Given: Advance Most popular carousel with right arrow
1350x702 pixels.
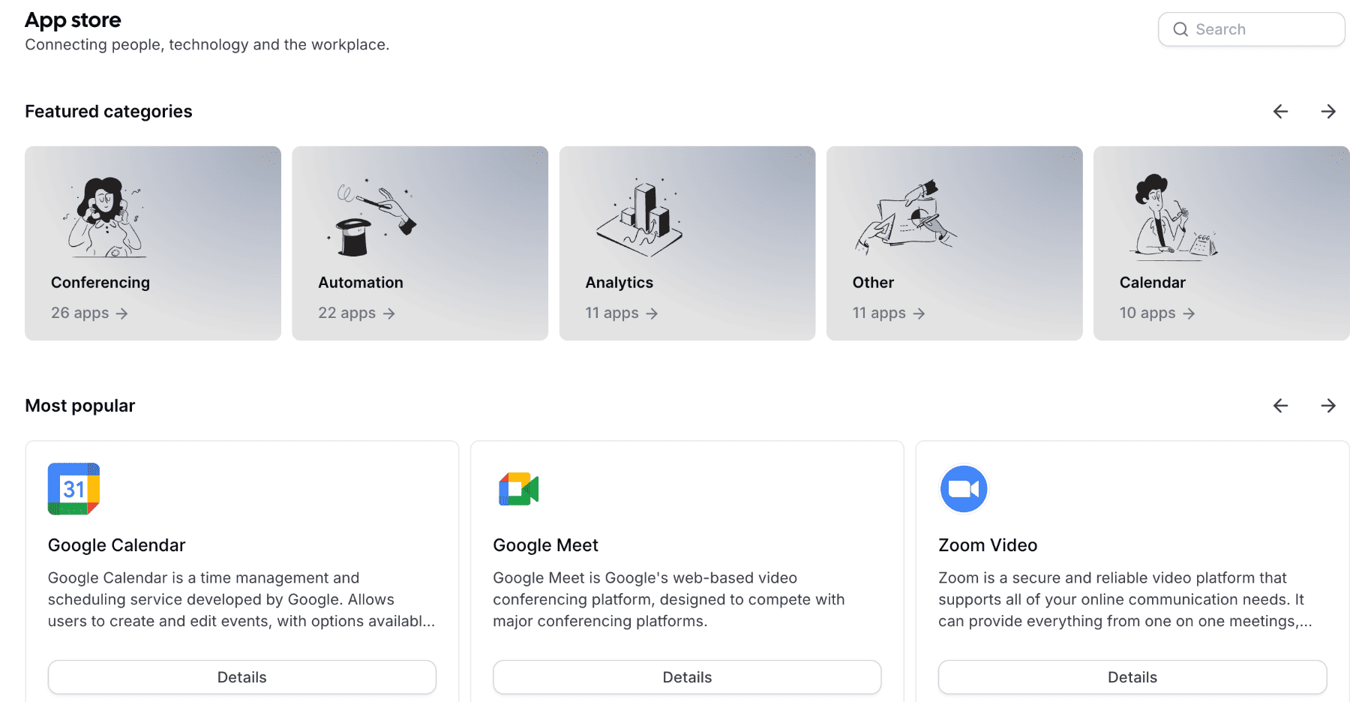Looking at the screenshot, I should click(x=1327, y=405).
